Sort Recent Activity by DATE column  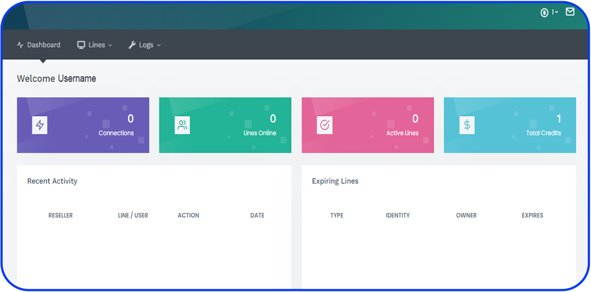257,216
